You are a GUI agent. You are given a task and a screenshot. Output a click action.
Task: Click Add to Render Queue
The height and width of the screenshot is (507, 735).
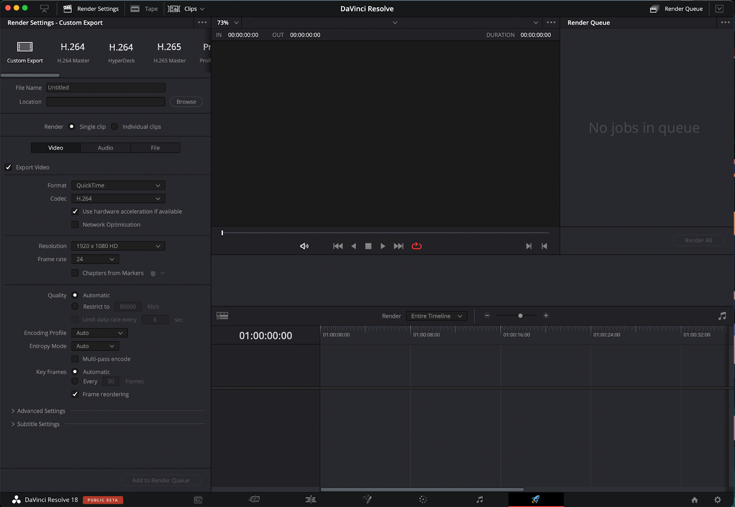point(161,480)
